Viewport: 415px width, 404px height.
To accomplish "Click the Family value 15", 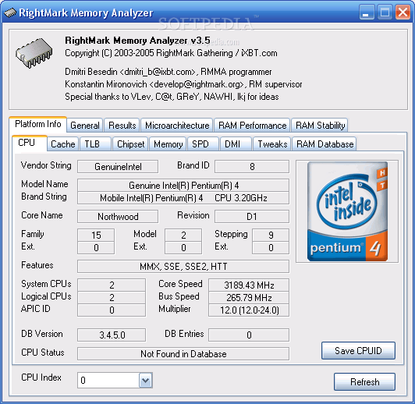I will [96, 235].
